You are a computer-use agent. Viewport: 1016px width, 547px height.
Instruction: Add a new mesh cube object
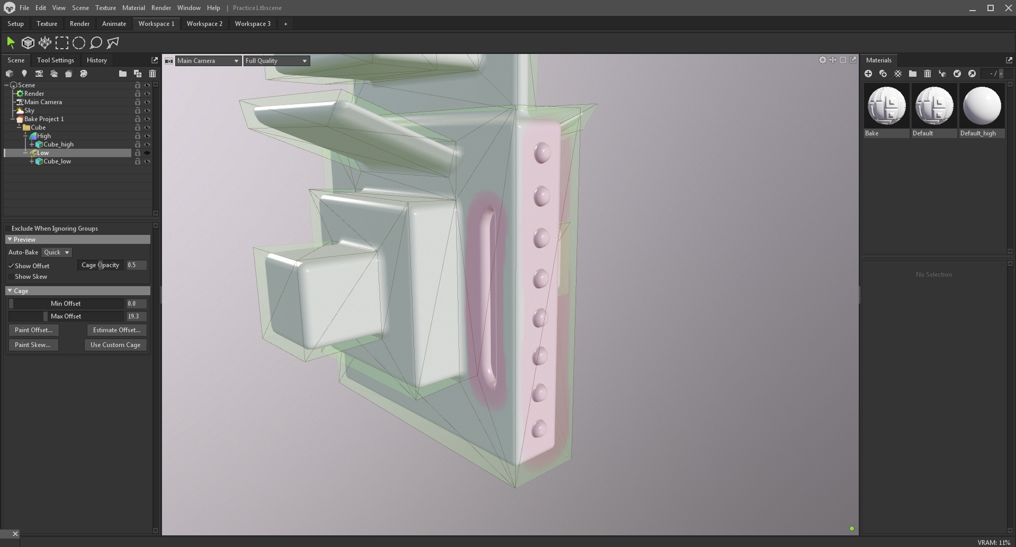point(10,74)
